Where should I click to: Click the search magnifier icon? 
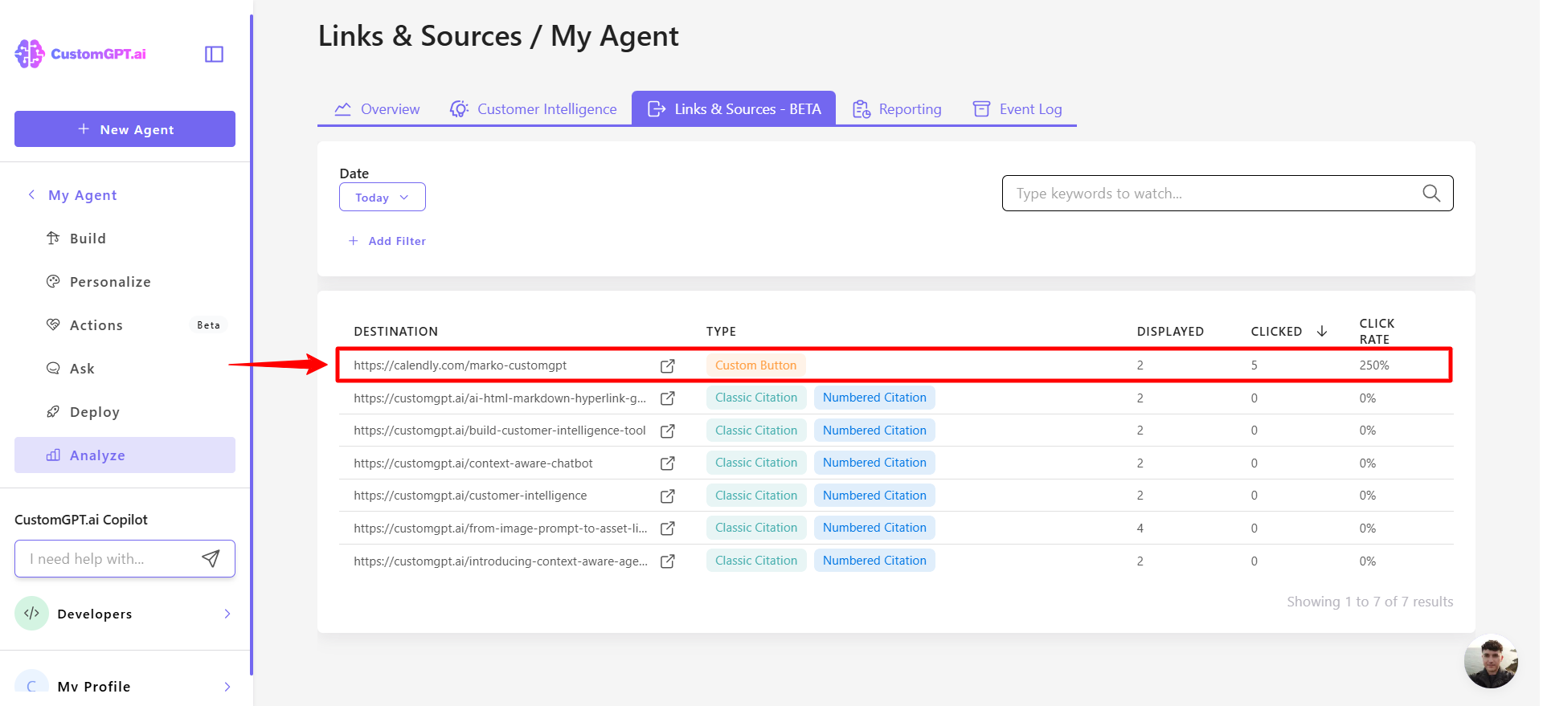[x=1430, y=193]
